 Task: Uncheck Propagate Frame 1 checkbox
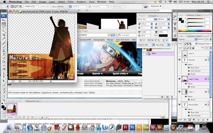pyautogui.click(x=196, y=44)
